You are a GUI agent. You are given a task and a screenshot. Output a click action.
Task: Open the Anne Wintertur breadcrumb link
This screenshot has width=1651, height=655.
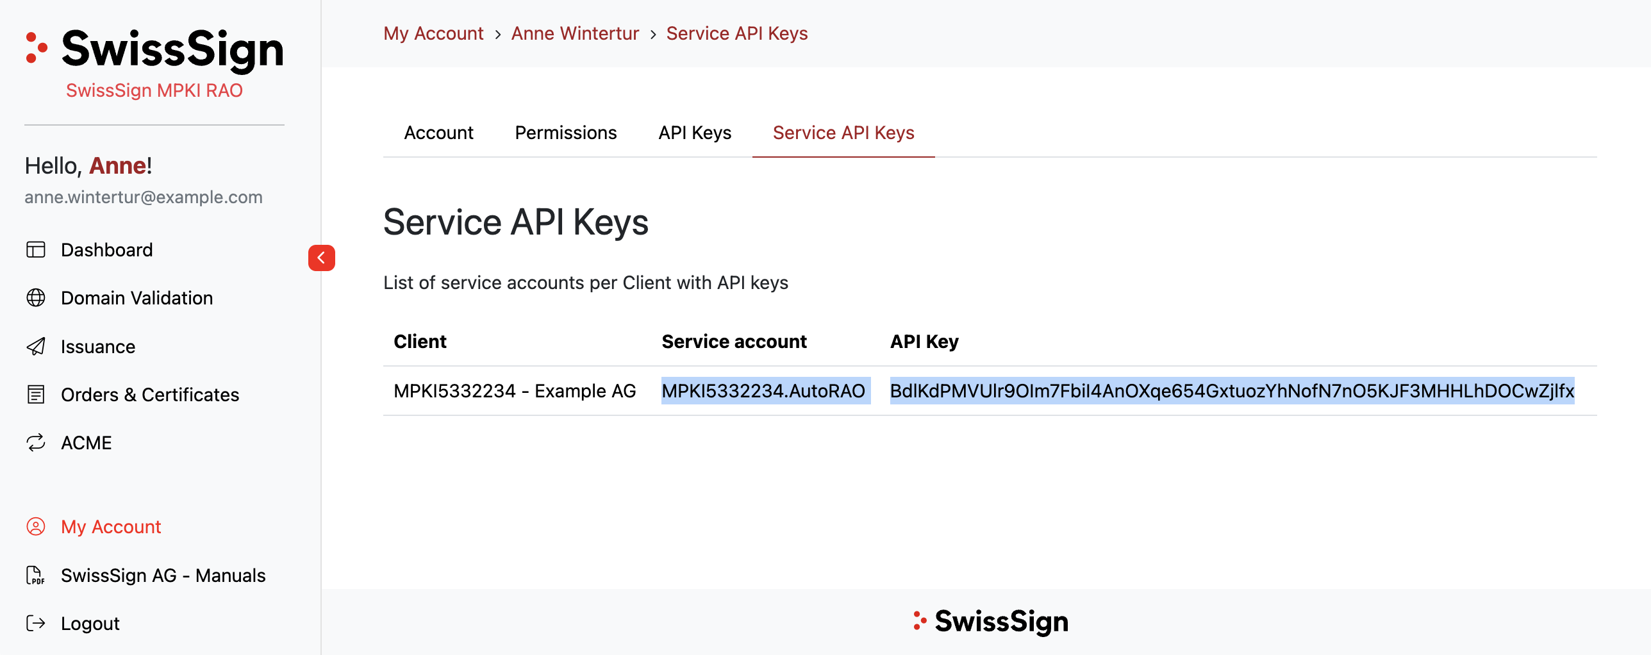[x=575, y=33]
